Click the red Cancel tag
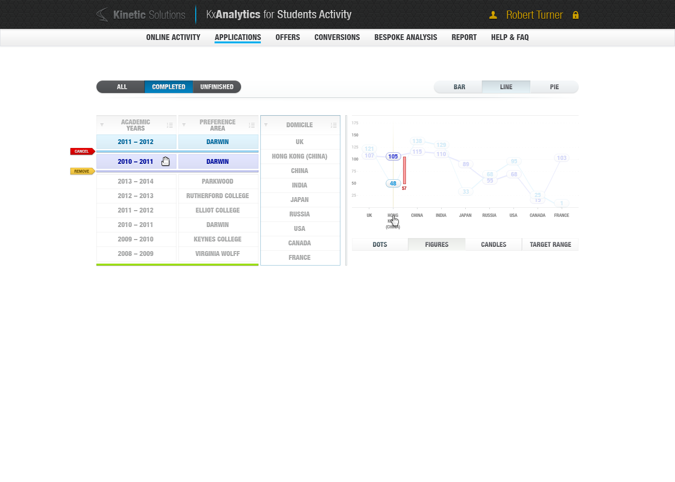675x482 pixels. point(82,151)
